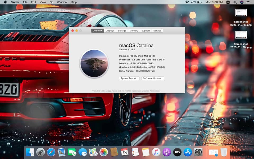Open Spotlight search magnifier in menu bar
254x159 pixels.
point(235,2)
